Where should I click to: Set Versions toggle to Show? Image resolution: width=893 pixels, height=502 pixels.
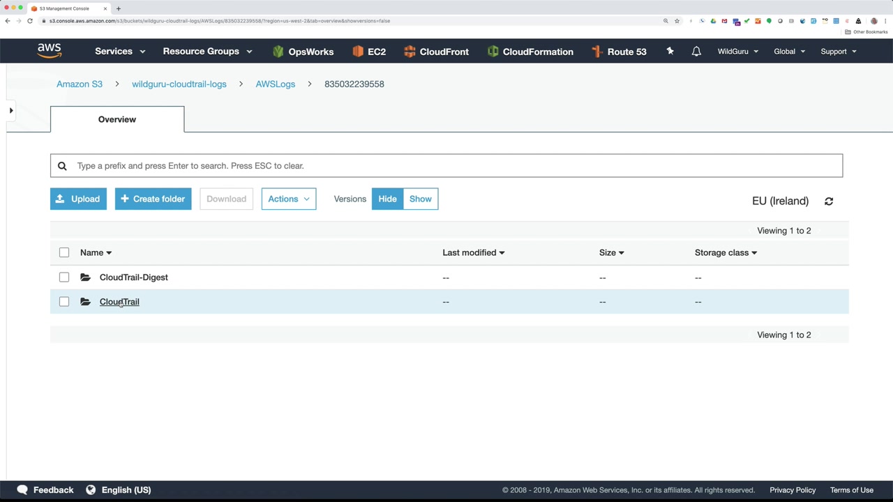point(421,199)
